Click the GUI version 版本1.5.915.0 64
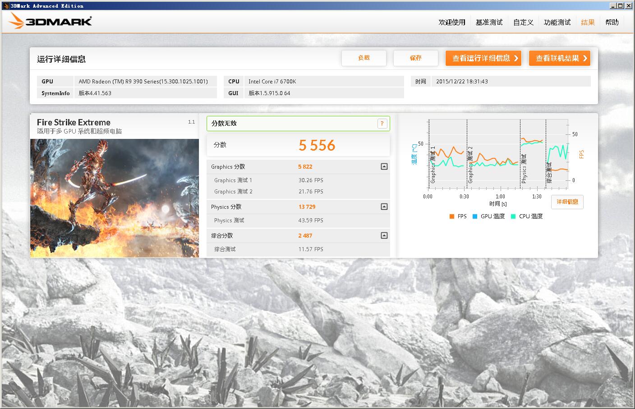 click(269, 93)
